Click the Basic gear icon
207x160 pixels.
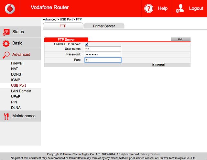(x=6, y=44)
